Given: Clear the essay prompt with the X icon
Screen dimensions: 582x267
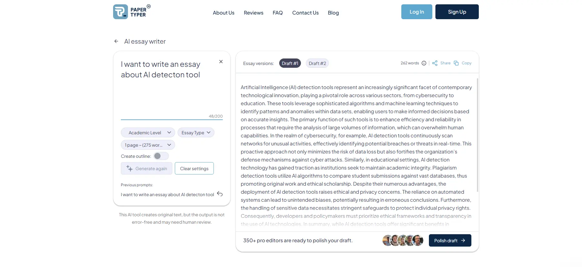Looking at the screenshot, I should coord(221,62).
